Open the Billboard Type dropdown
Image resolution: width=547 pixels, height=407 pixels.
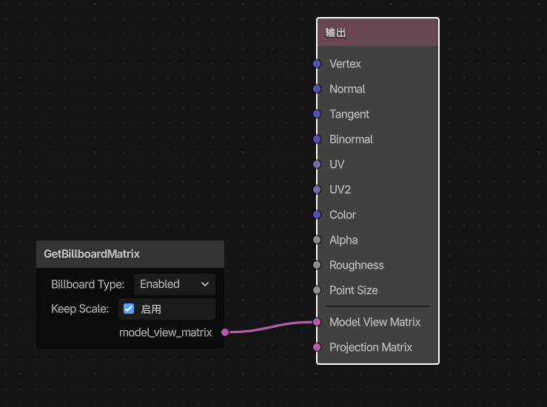tap(174, 284)
